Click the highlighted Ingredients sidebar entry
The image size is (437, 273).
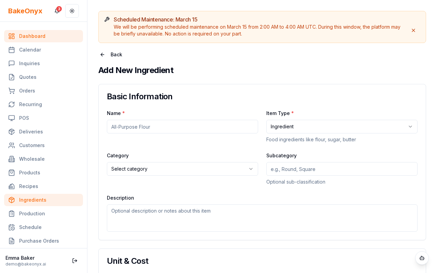pos(33,200)
